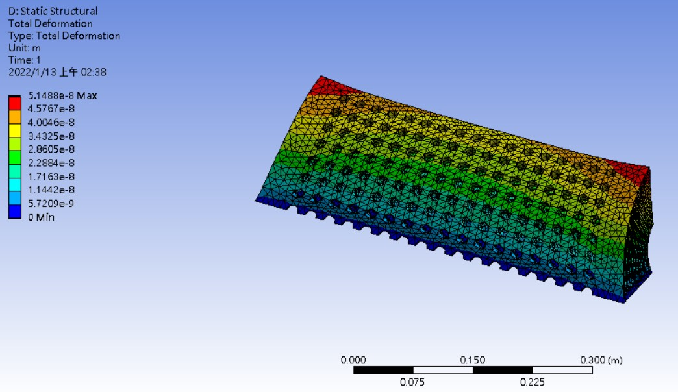Click the "3.4325e-8" legend value
The image size is (678, 392).
coord(51,136)
